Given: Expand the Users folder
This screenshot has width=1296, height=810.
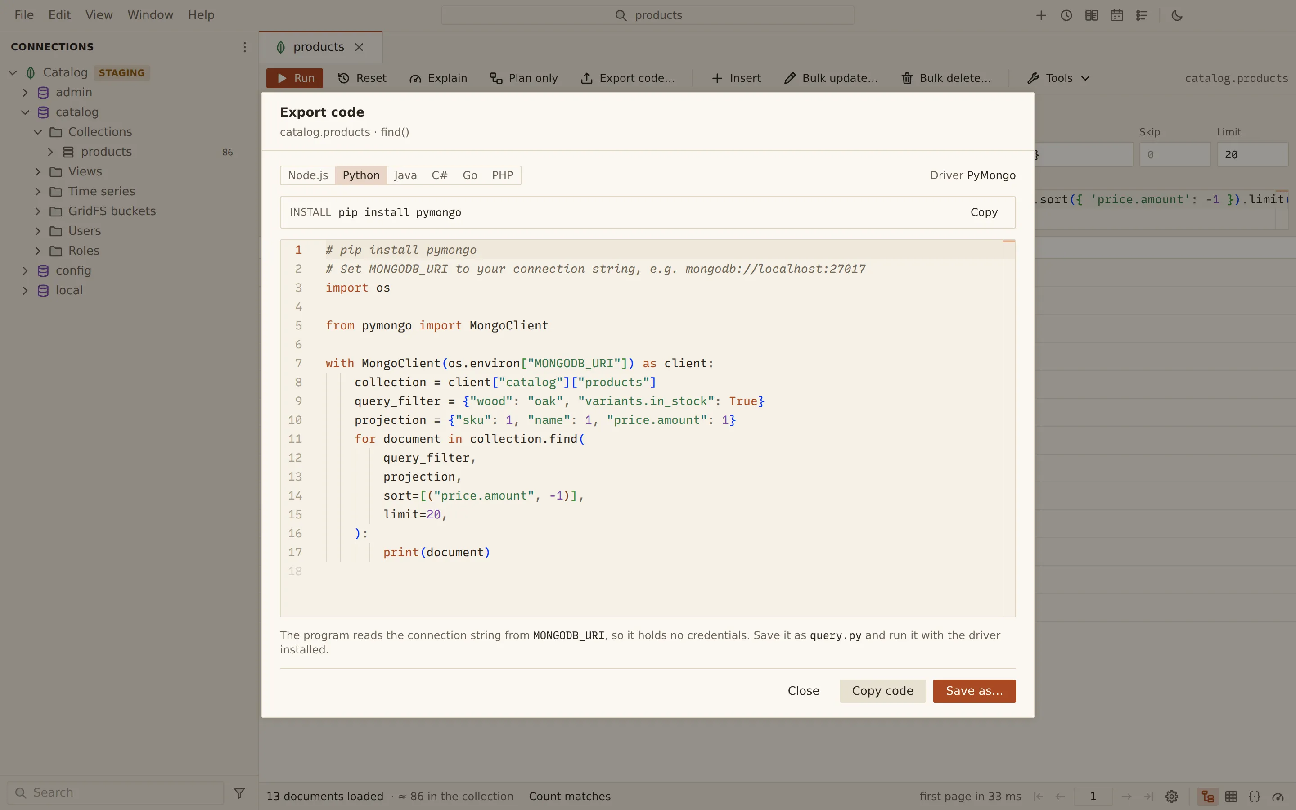Looking at the screenshot, I should pyautogui.click(x=38, y=231).
